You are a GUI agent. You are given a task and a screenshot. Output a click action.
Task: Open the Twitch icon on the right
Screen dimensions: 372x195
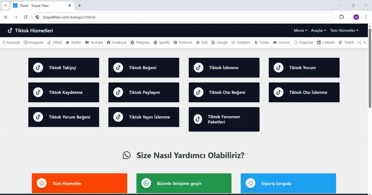(x=340, y=42)
